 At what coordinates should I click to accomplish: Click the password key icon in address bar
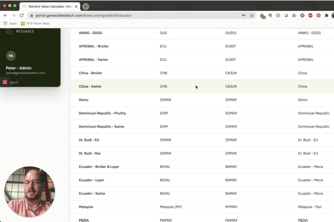pyautogui.click(x=244, y=16)
